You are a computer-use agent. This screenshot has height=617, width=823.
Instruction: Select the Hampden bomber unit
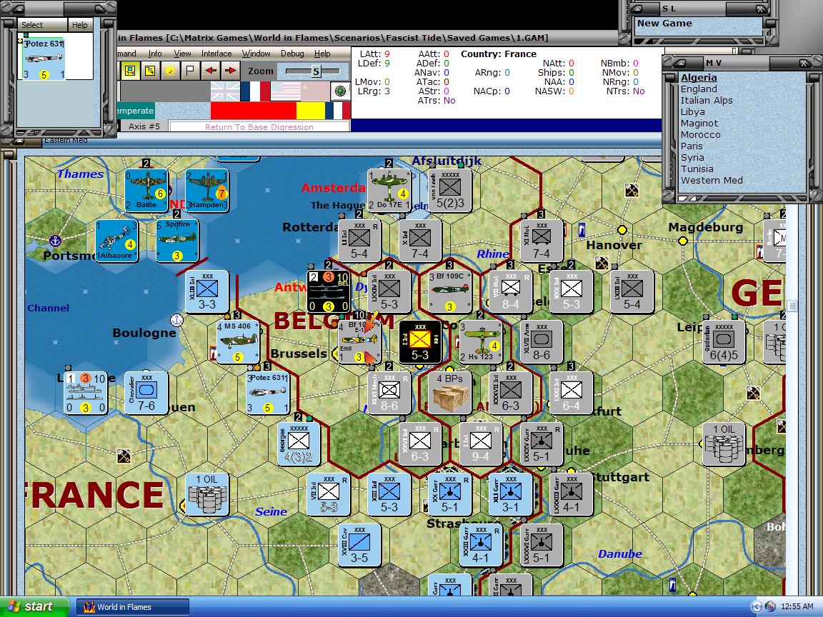[x=206, y=189]
